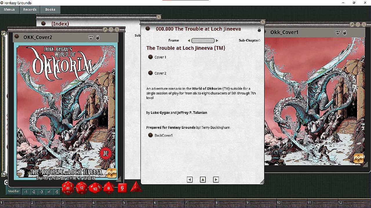
Task: Click the '(Index)' window title
Action: [x=60, y=24]
